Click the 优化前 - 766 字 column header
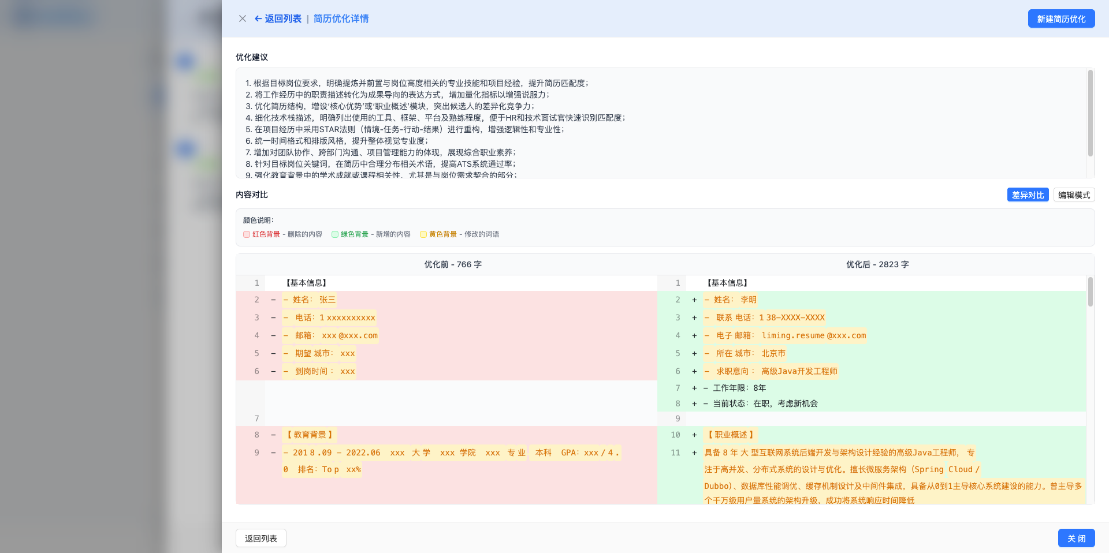 pyautogui.click(x=452, y=264)
